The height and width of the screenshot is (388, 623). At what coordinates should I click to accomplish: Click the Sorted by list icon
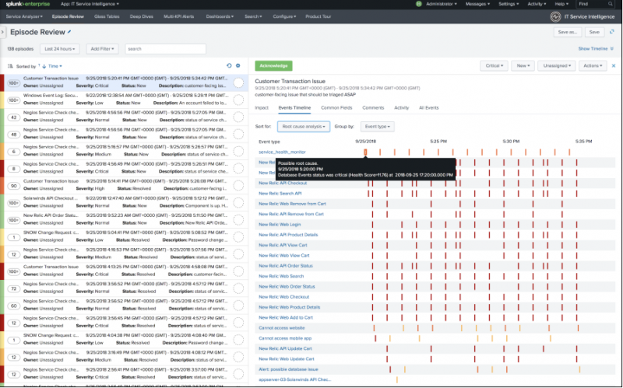(10, 66)
